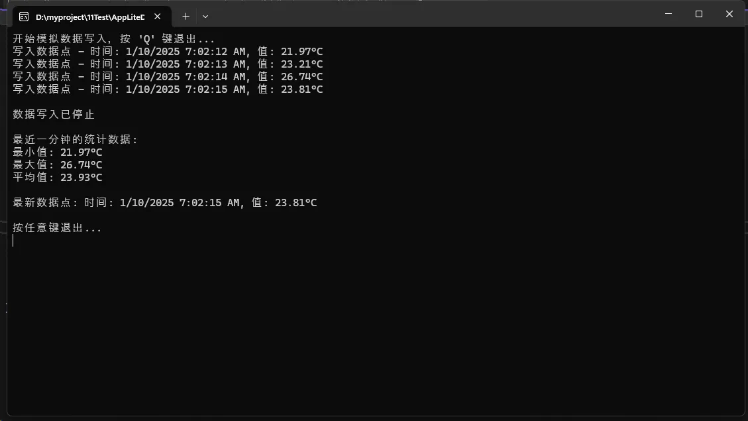Screen dimensions: 748x421
Task: Click the '按任意键退出...' prompt
Action: pyautogui.click(x=57, y=228)
